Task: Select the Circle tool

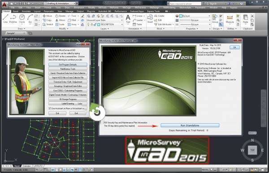Action: [x=22, y=19]
